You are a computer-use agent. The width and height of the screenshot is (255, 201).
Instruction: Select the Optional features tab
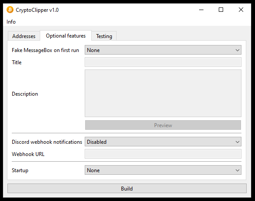[65, 36]
